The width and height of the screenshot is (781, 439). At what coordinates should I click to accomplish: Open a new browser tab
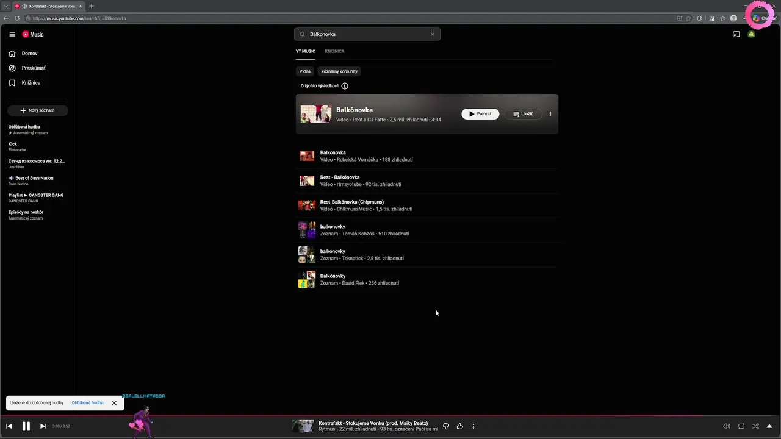click(92, 6)
